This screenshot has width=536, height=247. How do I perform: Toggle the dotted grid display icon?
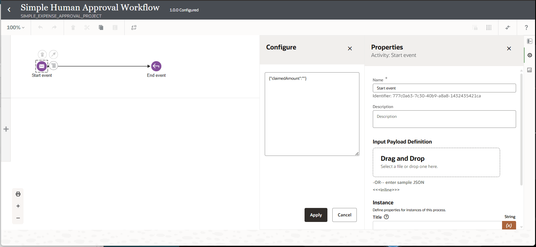click(489, 28)
